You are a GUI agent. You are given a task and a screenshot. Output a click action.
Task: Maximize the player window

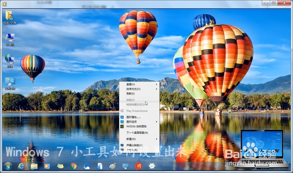(274, 3)
